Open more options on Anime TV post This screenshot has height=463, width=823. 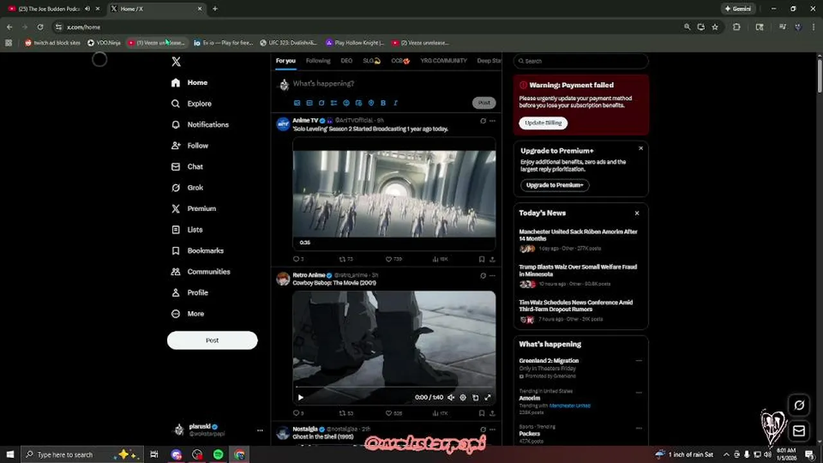pos(493,121)
